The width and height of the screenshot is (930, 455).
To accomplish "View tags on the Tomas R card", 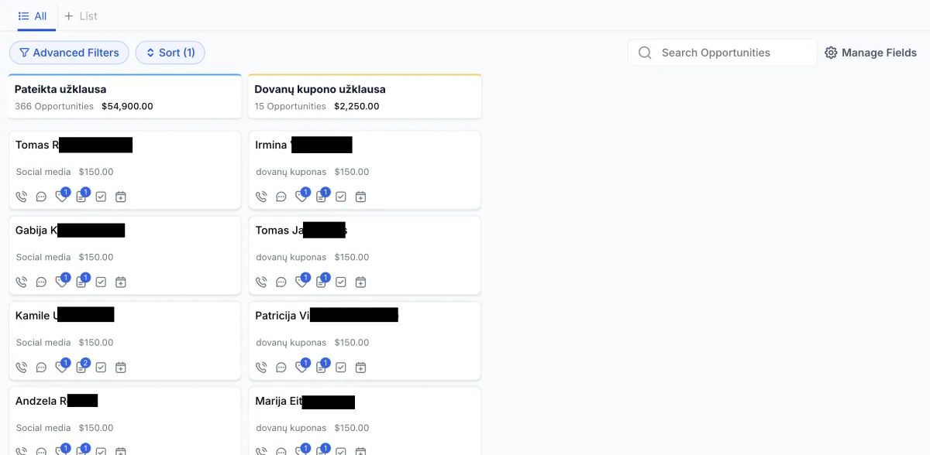I will click(62, 196).
